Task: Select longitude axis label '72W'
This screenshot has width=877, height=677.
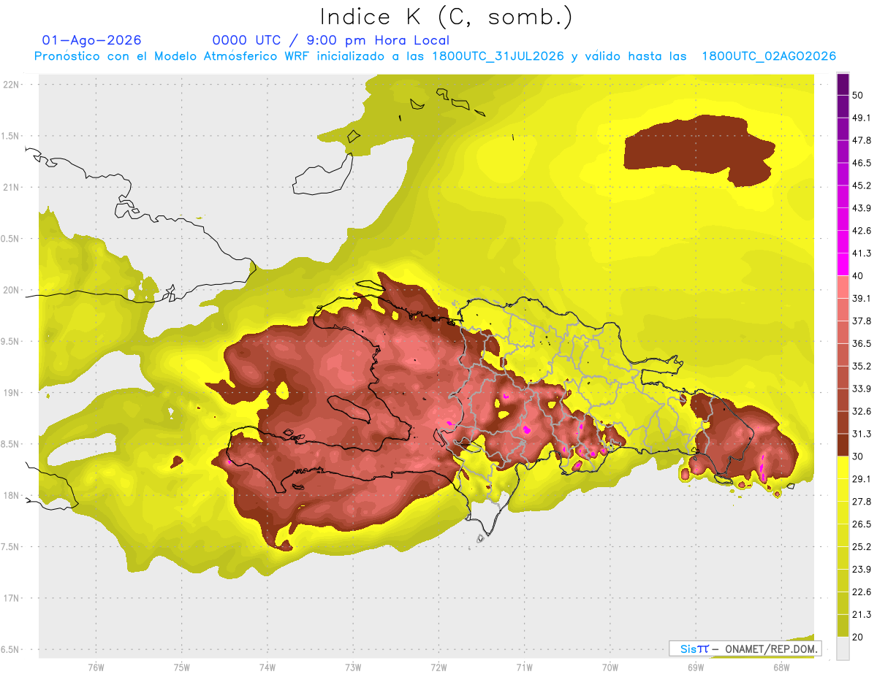Action: click(438, 667)
